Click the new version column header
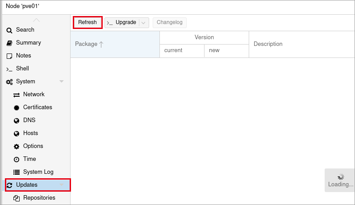 [x=226, y=51]
